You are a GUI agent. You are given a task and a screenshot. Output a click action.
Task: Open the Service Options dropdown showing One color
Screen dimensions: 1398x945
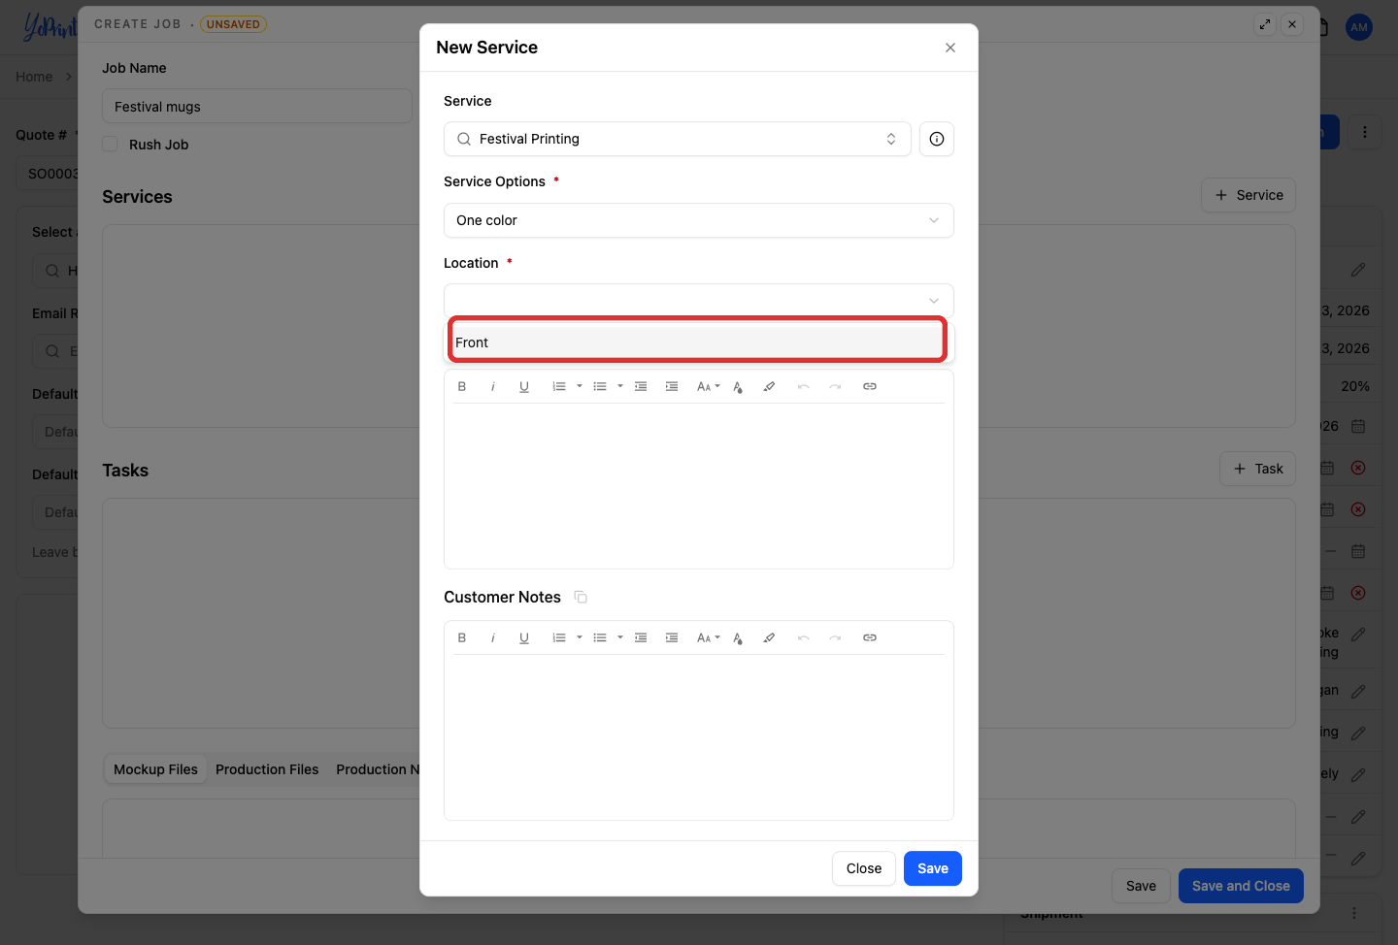699,220
